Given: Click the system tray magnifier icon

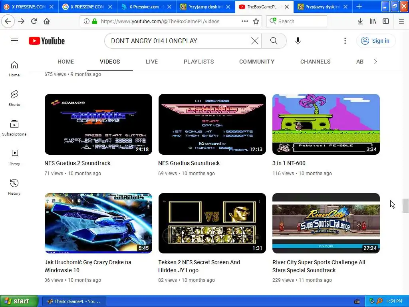Looking at the screenshot, I should [x=380, y=301].
